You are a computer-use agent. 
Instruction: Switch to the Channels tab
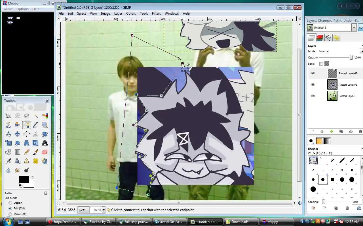pyautogui.click(x=320, y=38)
